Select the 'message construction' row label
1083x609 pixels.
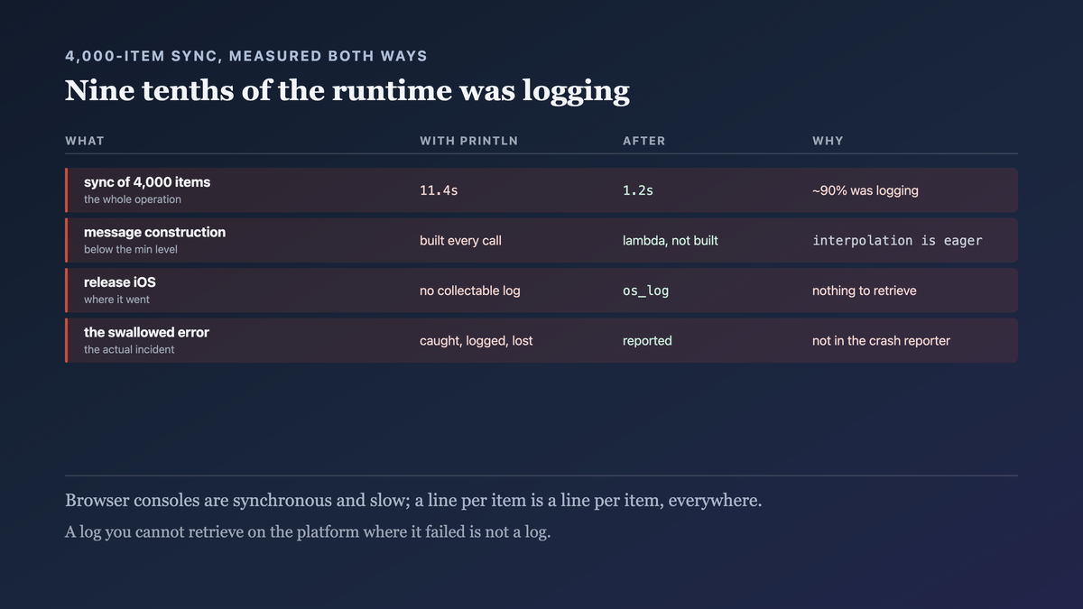154,233
